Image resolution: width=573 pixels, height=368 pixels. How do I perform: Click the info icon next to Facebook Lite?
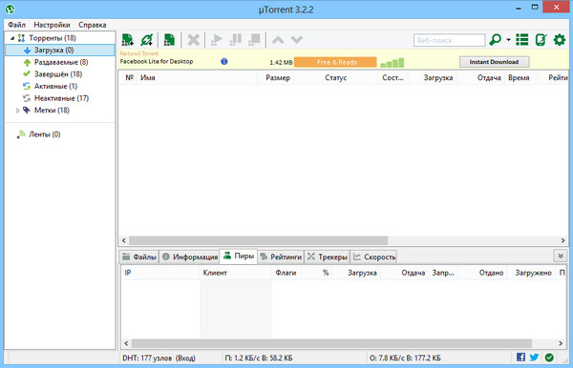point(224,61)
